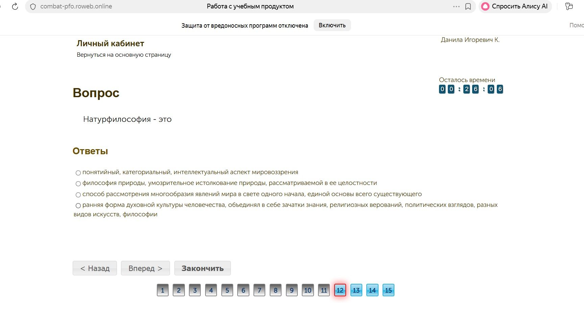Click 'Включить' to enable malware protection
This screenshot has height=328, width=584.
click(x=332, y=25)
